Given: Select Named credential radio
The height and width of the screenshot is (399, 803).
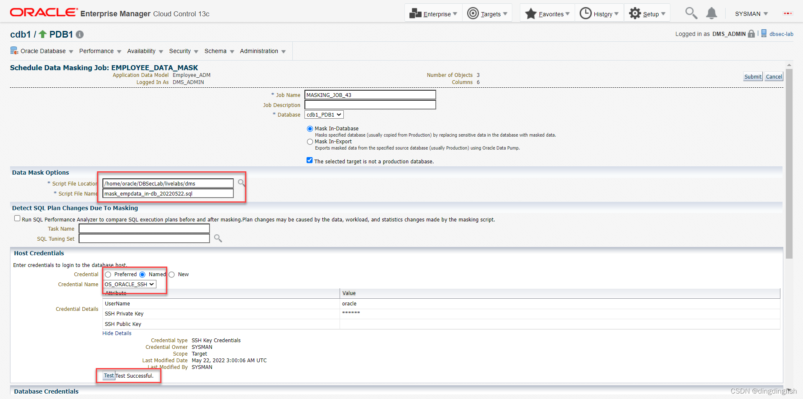Looking at the screenshot, I should 142,274.
